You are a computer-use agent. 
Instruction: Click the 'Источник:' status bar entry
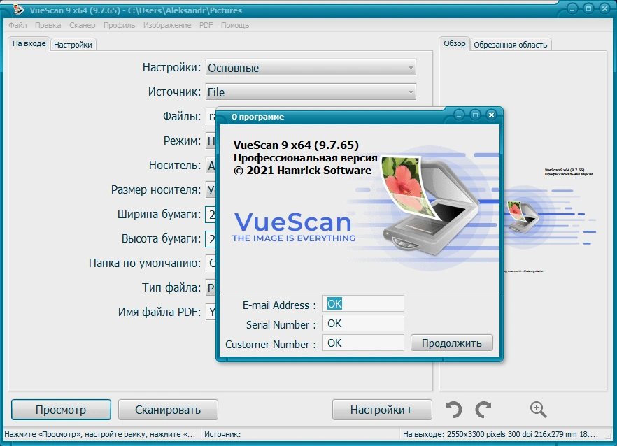[222, 434]
